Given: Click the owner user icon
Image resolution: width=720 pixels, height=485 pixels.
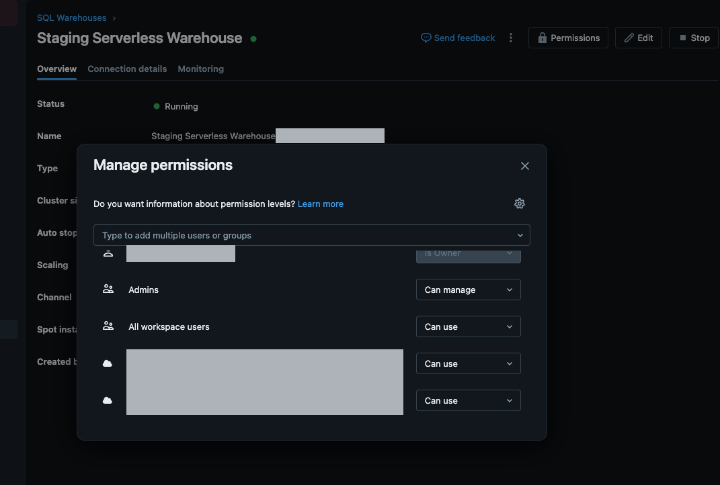Looking at the screenshot, I should point(108,253).
